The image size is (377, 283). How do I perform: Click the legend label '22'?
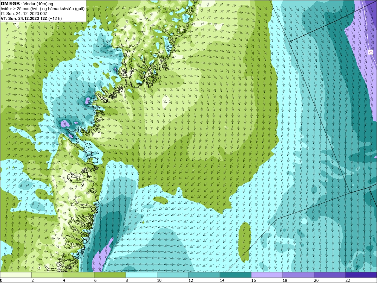(348, 280)
